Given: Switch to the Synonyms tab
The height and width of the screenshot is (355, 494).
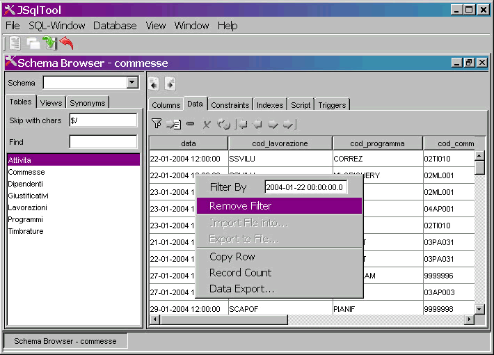Looking at the screenshot, I should tap(88, 103).
